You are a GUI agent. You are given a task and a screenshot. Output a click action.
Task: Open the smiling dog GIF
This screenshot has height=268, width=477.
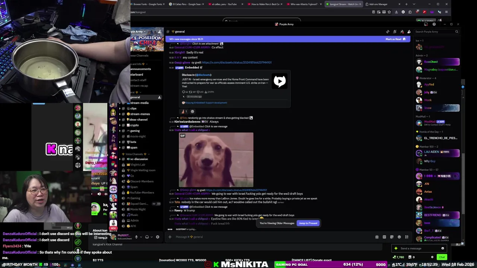click(x=216, y=160)
